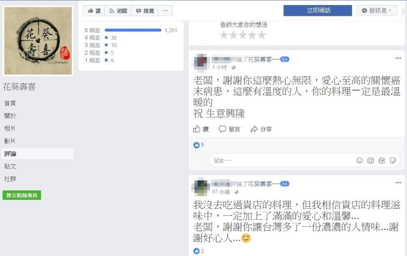The width and height of the screenshot is (407, 256).
Task: Click the emoji icon in comment box
Action: tap(359, 160)
